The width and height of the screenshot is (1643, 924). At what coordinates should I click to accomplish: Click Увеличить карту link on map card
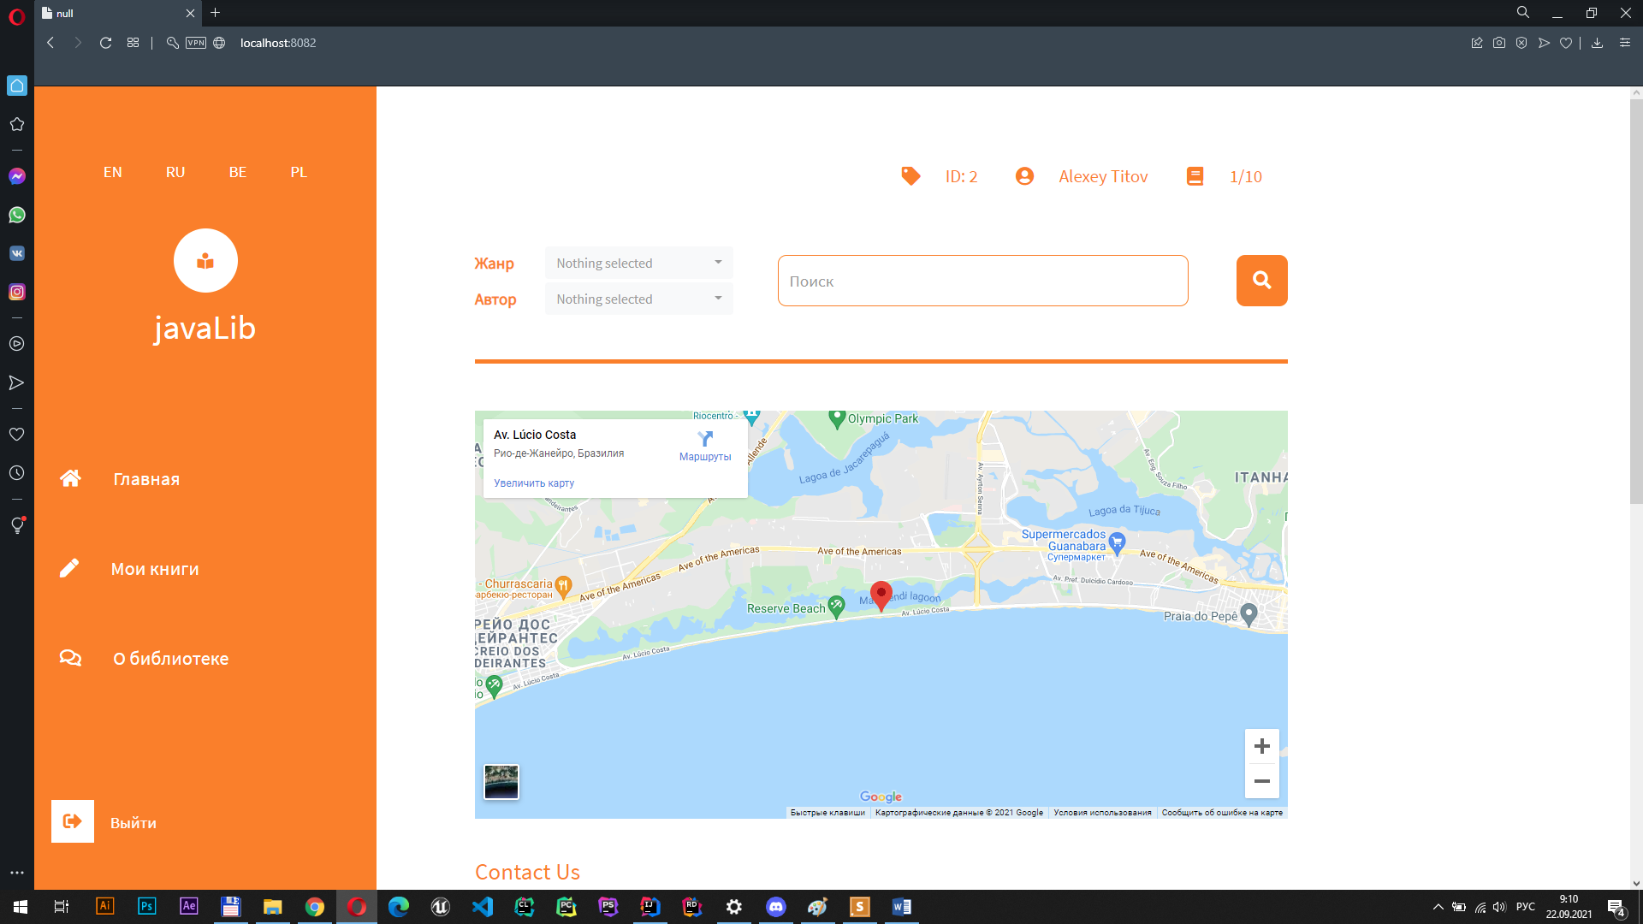534,483
